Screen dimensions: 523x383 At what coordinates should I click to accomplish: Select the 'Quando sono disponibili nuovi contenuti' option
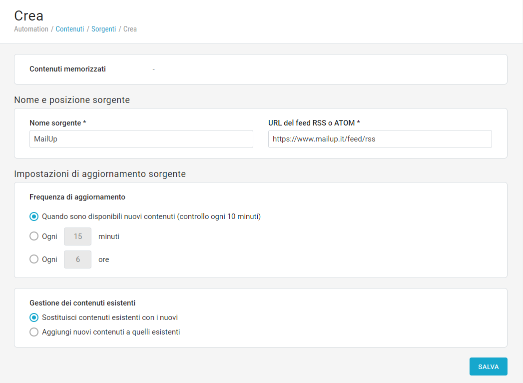click(x=34, y=216)
